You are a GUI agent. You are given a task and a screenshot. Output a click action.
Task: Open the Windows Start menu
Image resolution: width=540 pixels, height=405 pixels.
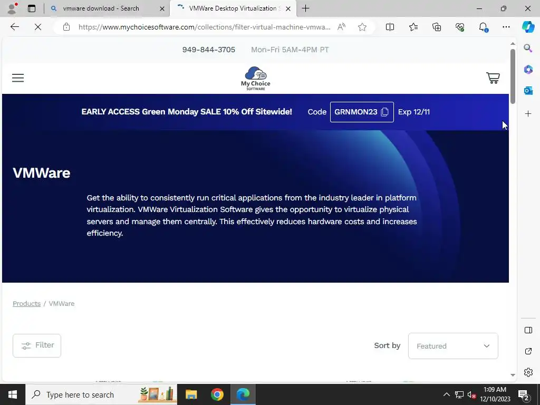tap(13, 394)
